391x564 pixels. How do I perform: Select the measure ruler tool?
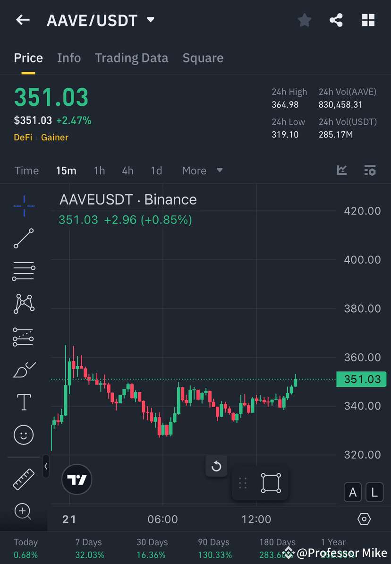pos(24,479)
